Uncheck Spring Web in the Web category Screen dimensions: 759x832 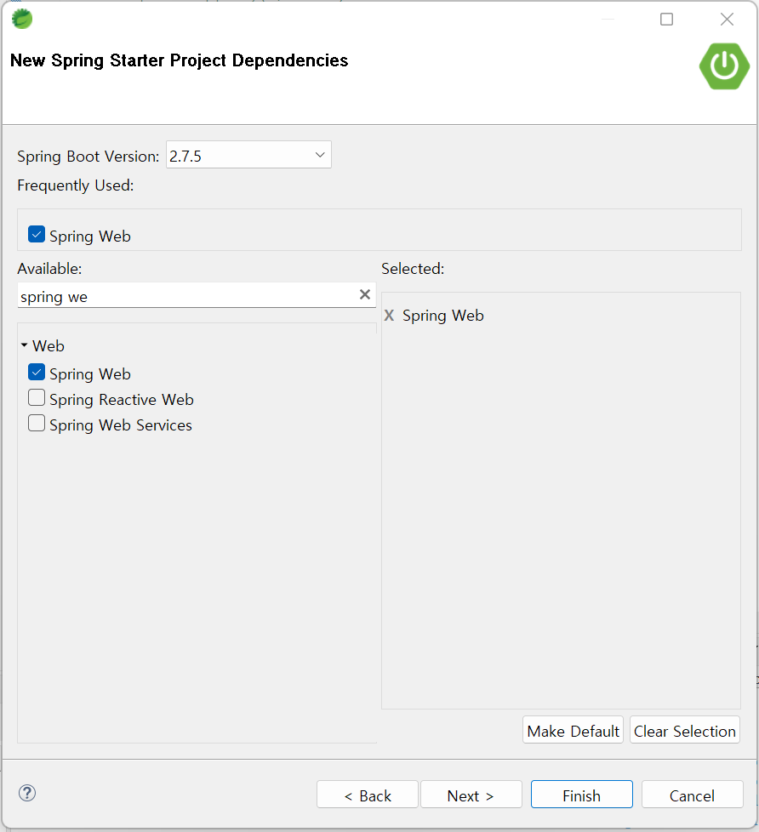coord(37,372)
